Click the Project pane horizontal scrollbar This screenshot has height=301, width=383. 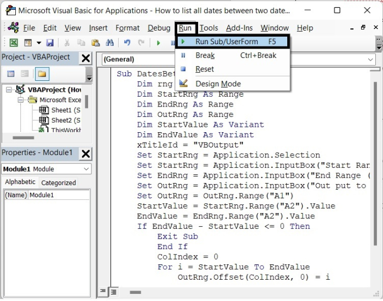[x=24, y=138]
